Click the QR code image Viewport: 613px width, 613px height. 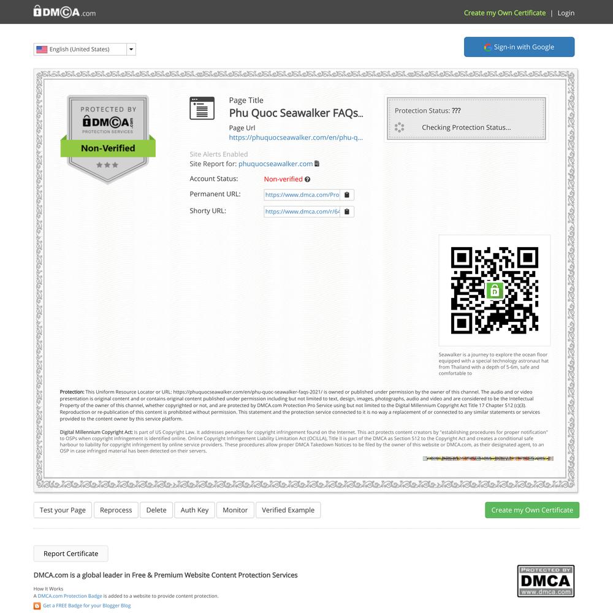point(495,291)
